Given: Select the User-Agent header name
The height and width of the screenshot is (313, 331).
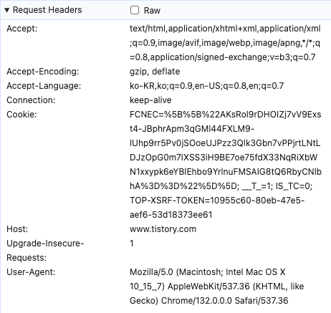Looking at the screenshot, I should point(31,272).
